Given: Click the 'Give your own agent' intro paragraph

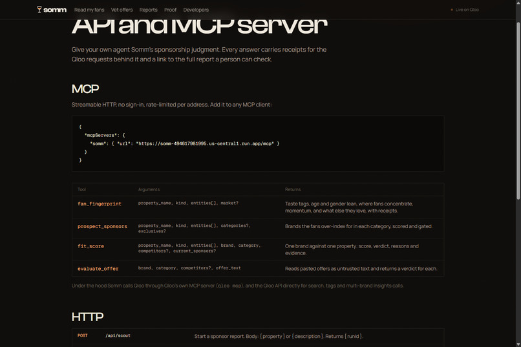Looking at the screenshot, I should 198,54.
